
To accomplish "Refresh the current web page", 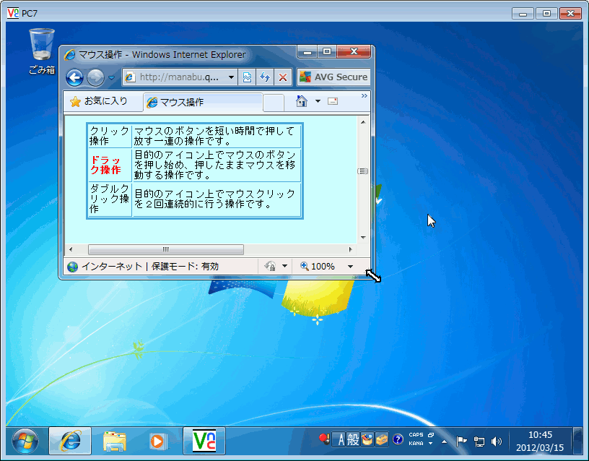I will [263, 77].
